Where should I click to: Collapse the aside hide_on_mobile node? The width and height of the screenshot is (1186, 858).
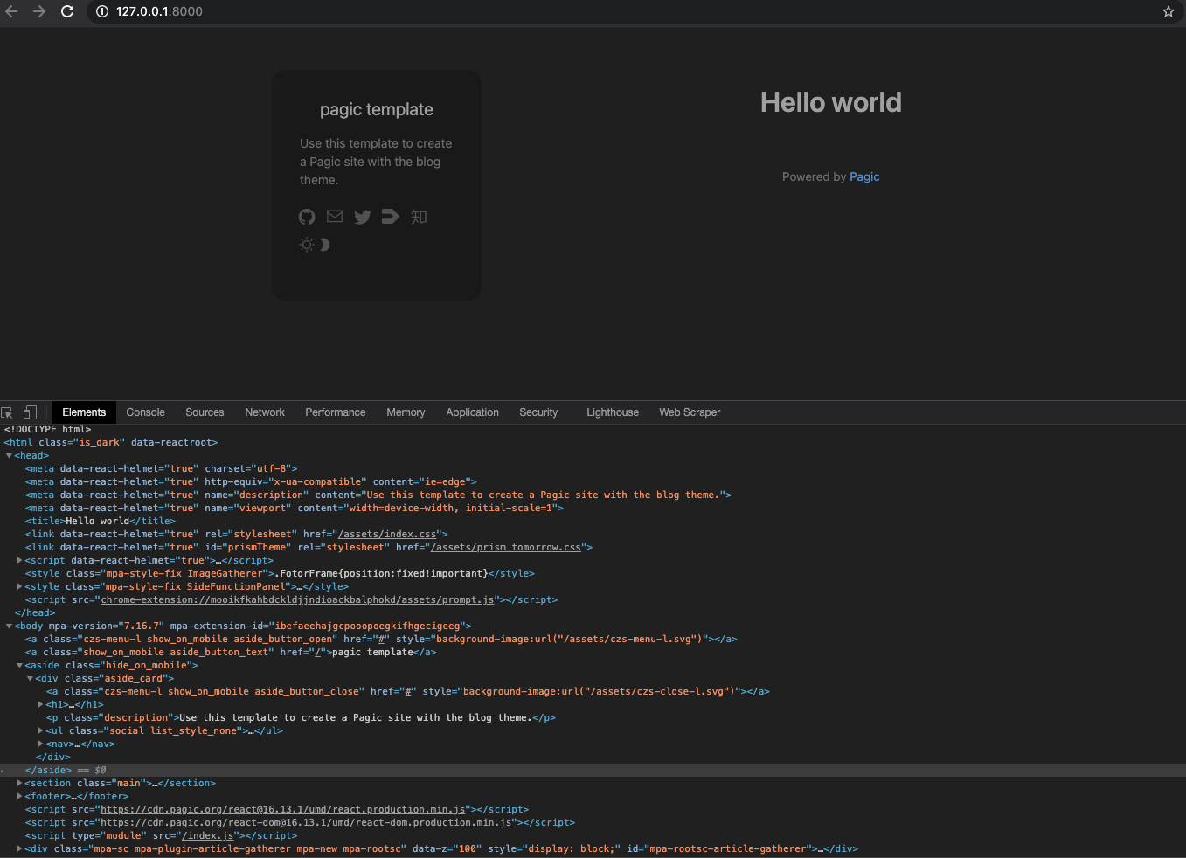[x=19, y=666]
